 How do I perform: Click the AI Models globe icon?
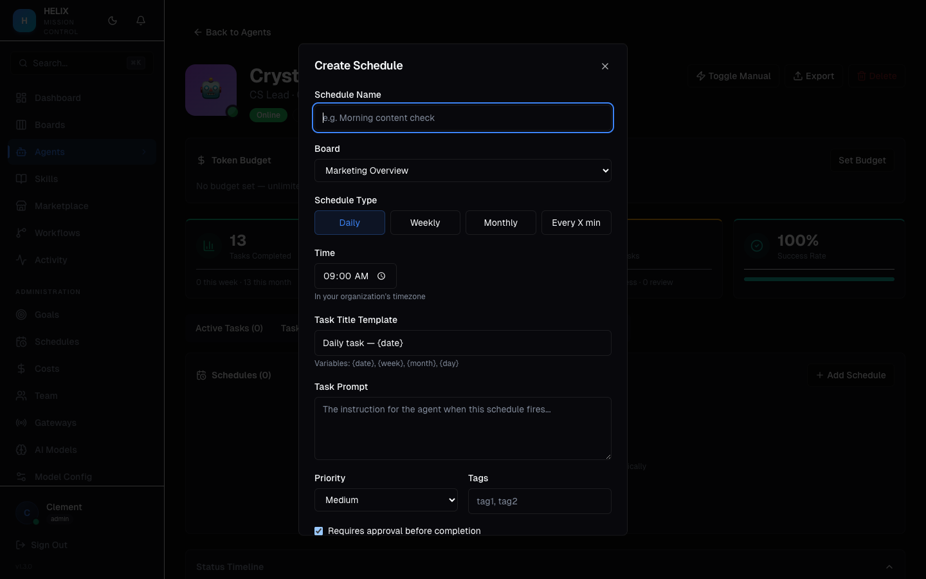21,450
